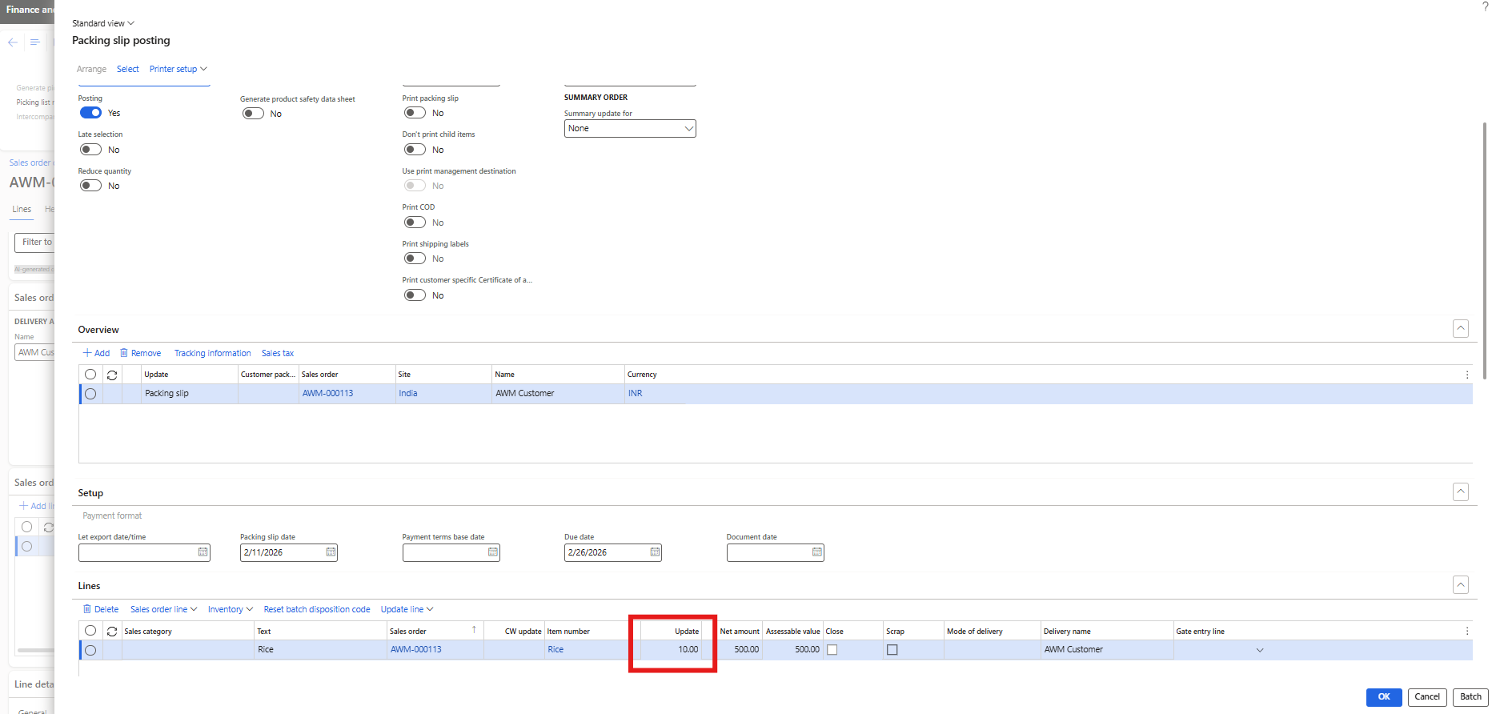The width and height of the screenshot is (1496, 714).
Task: Click Reset batch disposition code
Action: 317,609
